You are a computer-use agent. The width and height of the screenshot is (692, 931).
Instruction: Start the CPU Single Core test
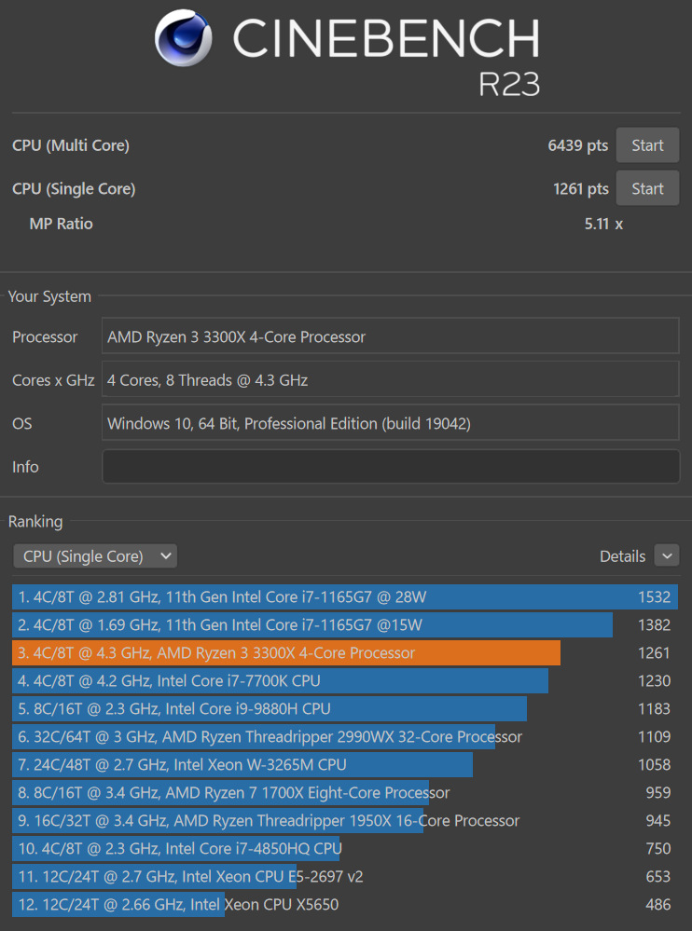[x=647, y=189]
